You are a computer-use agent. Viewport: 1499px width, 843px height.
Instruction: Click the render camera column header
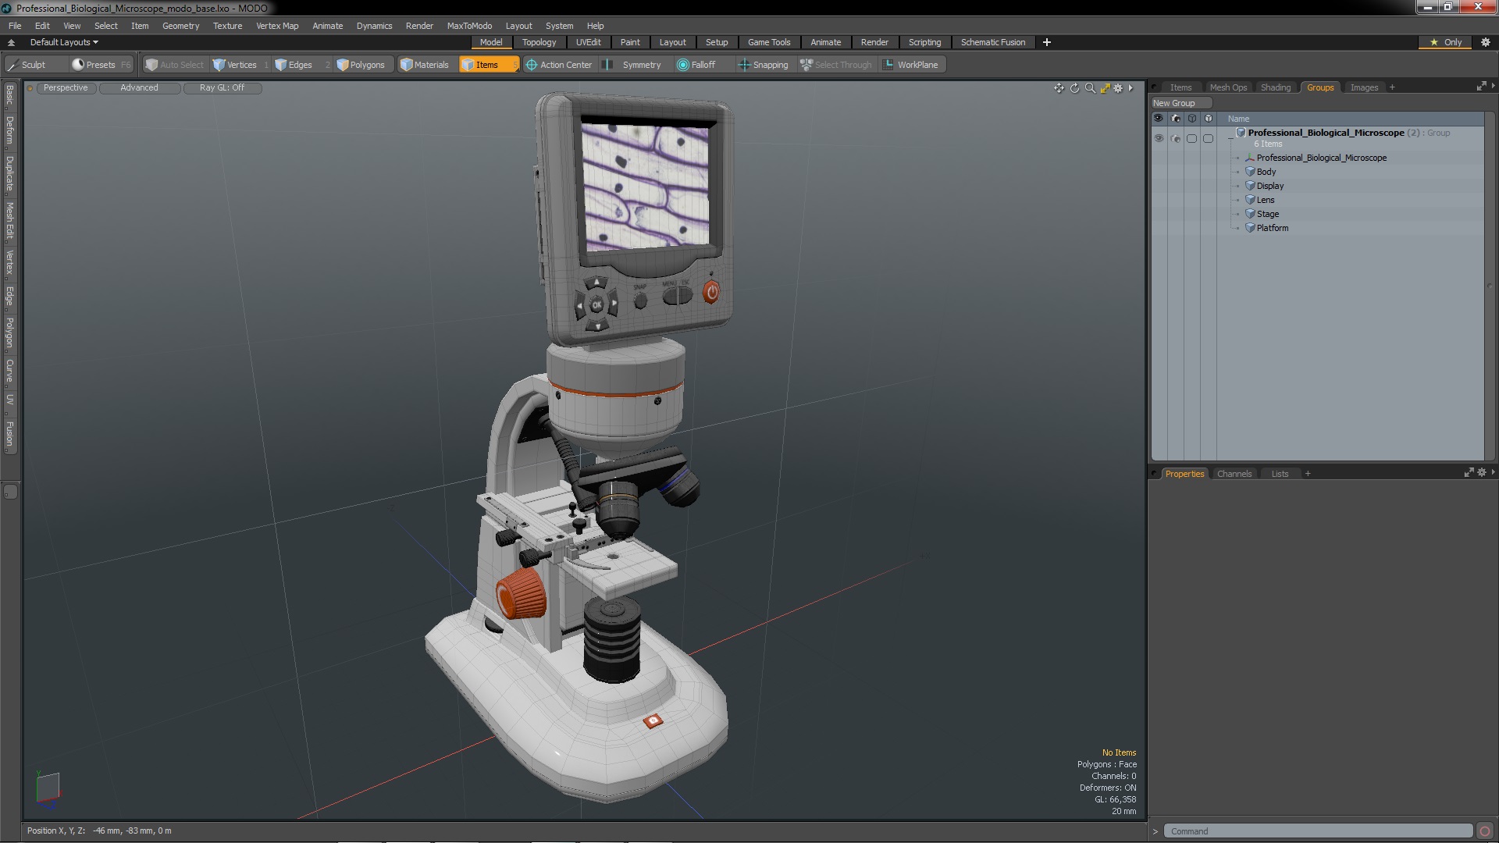[x=1176, y=119]
